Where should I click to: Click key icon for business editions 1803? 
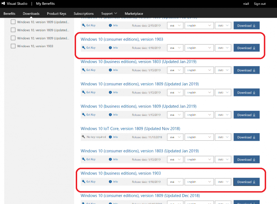click(x=84, y=70)
